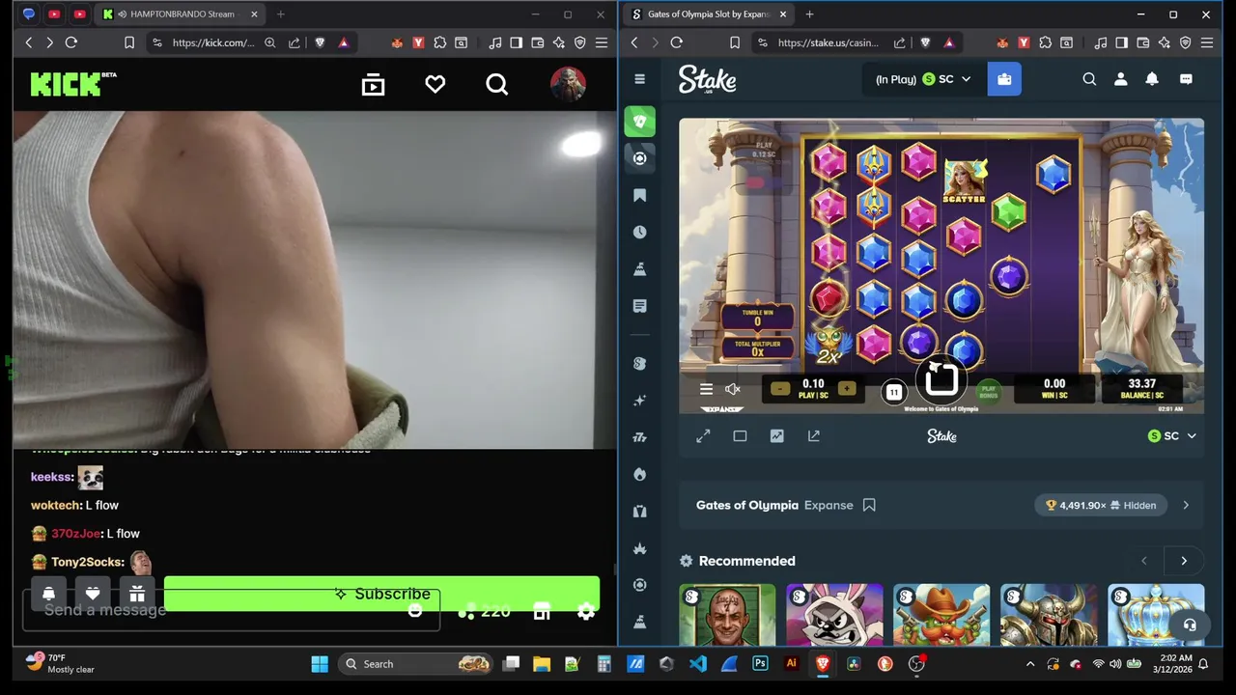Decrease play amount with minus button
1236x695 pixels.
tap(780, 389)
